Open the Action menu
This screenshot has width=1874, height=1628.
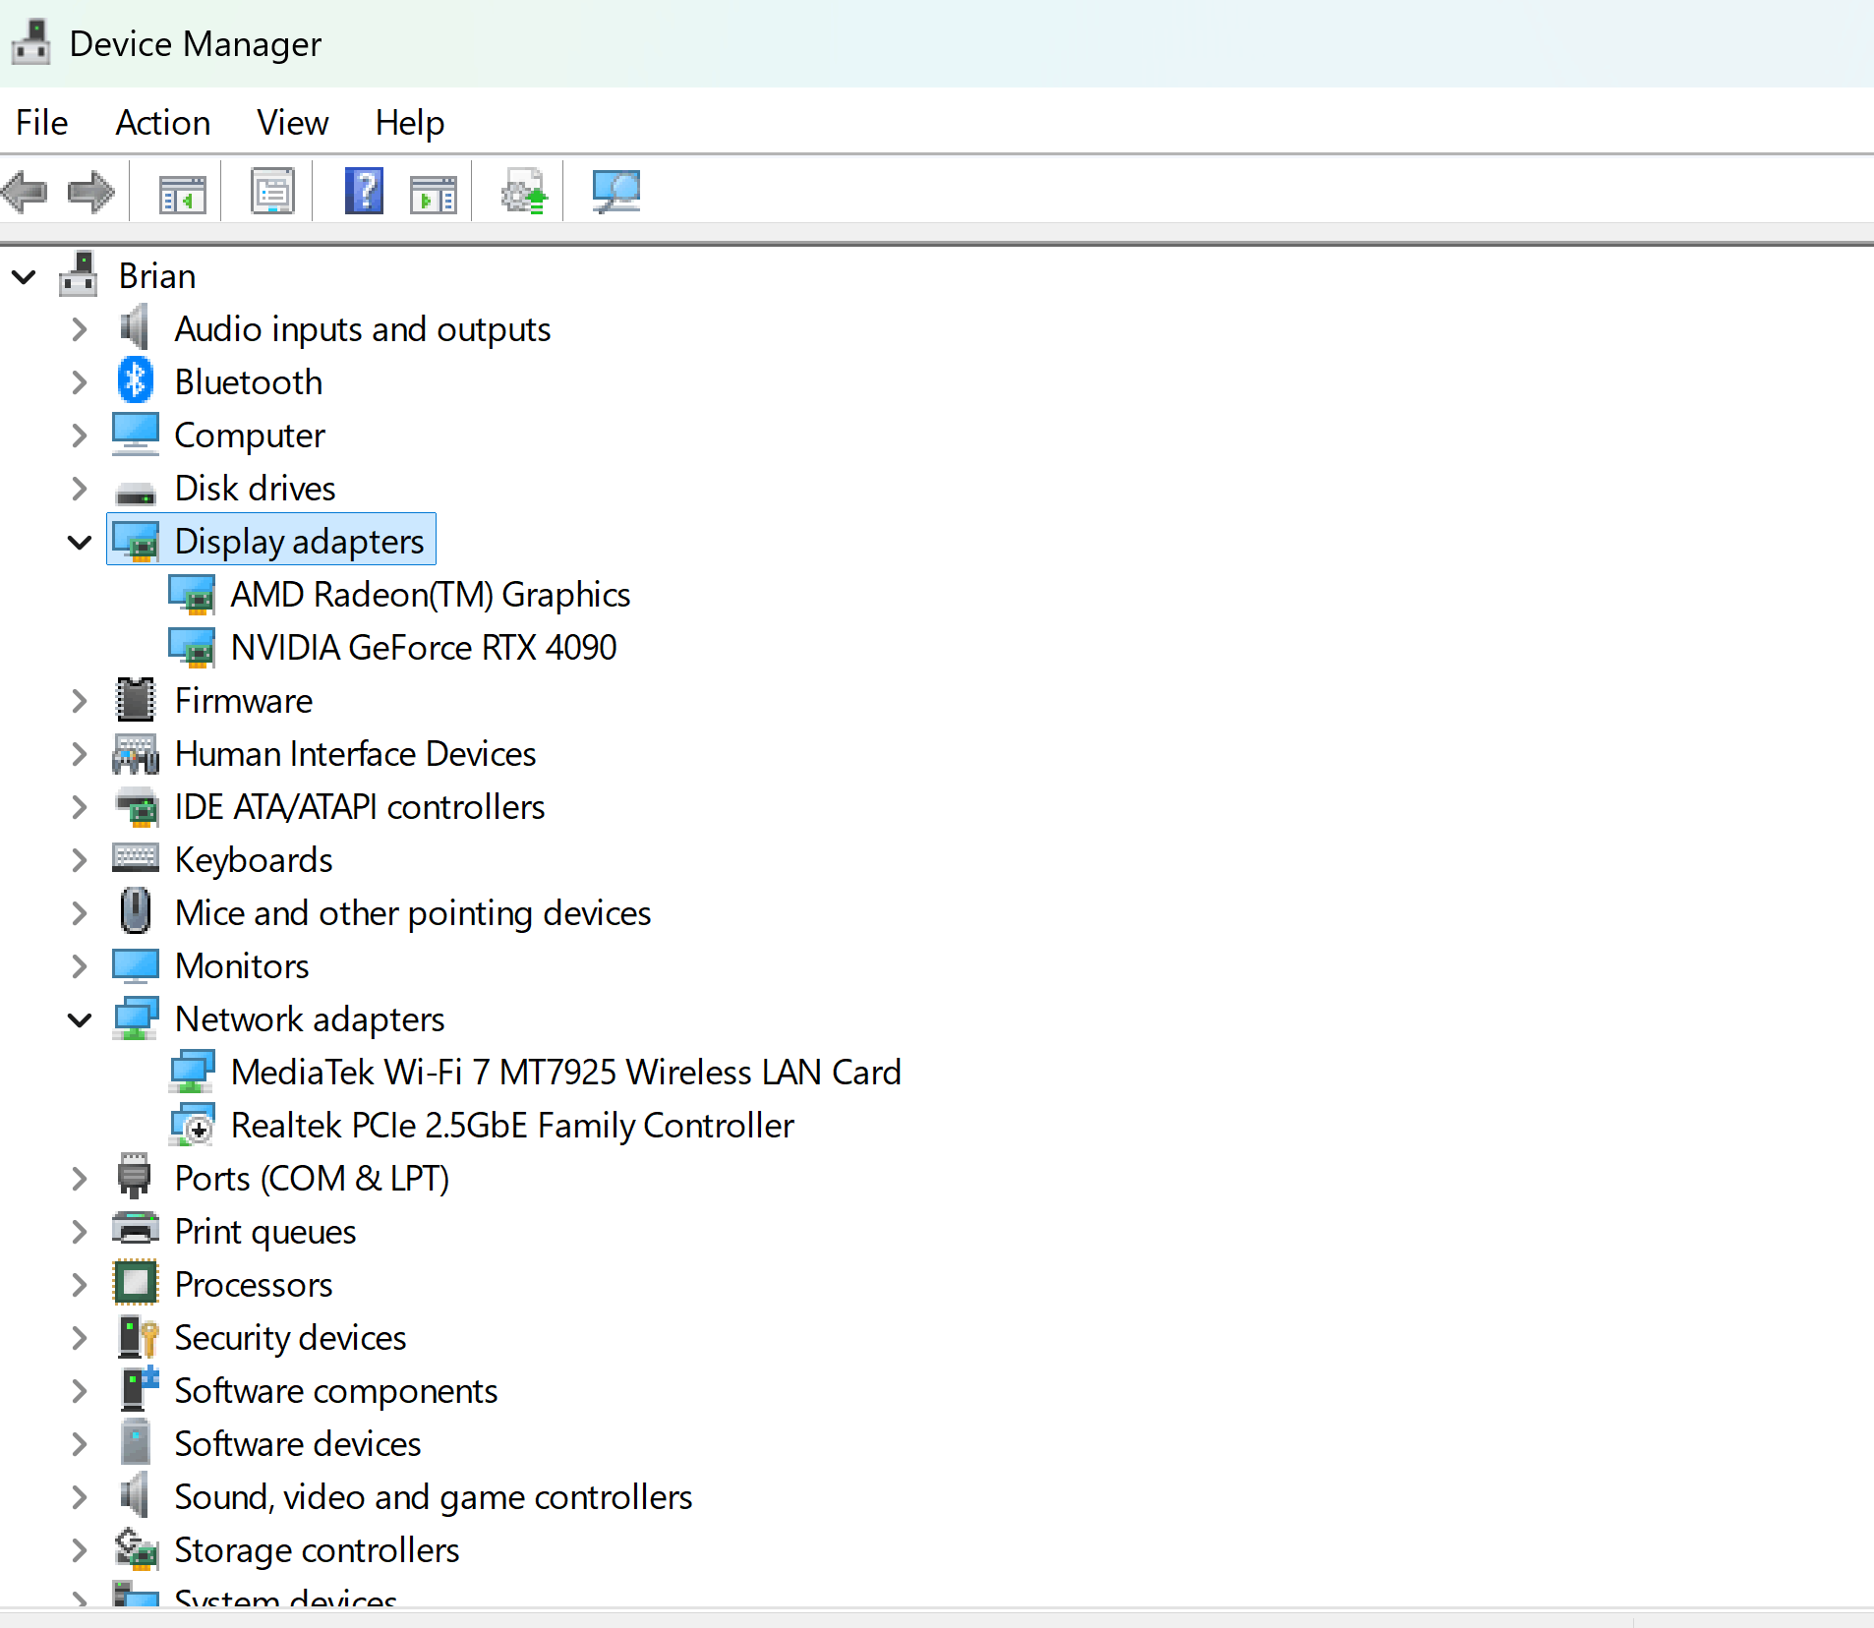(163, 122)
